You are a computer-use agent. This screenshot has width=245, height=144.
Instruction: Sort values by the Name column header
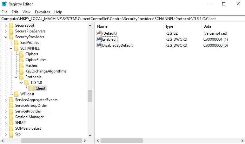[x=129, y=26]
